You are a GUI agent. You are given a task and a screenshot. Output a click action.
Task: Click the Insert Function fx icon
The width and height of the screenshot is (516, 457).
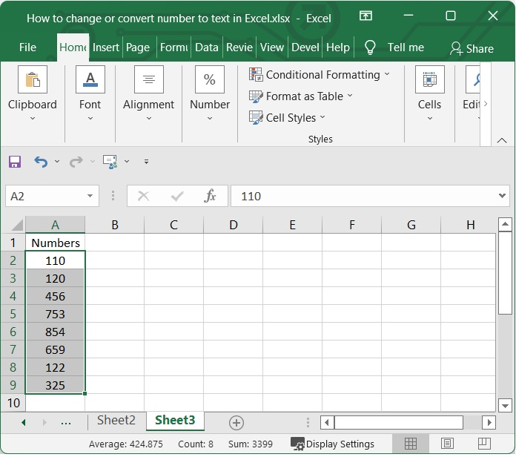pyautogui.click(x=210, y=196)
